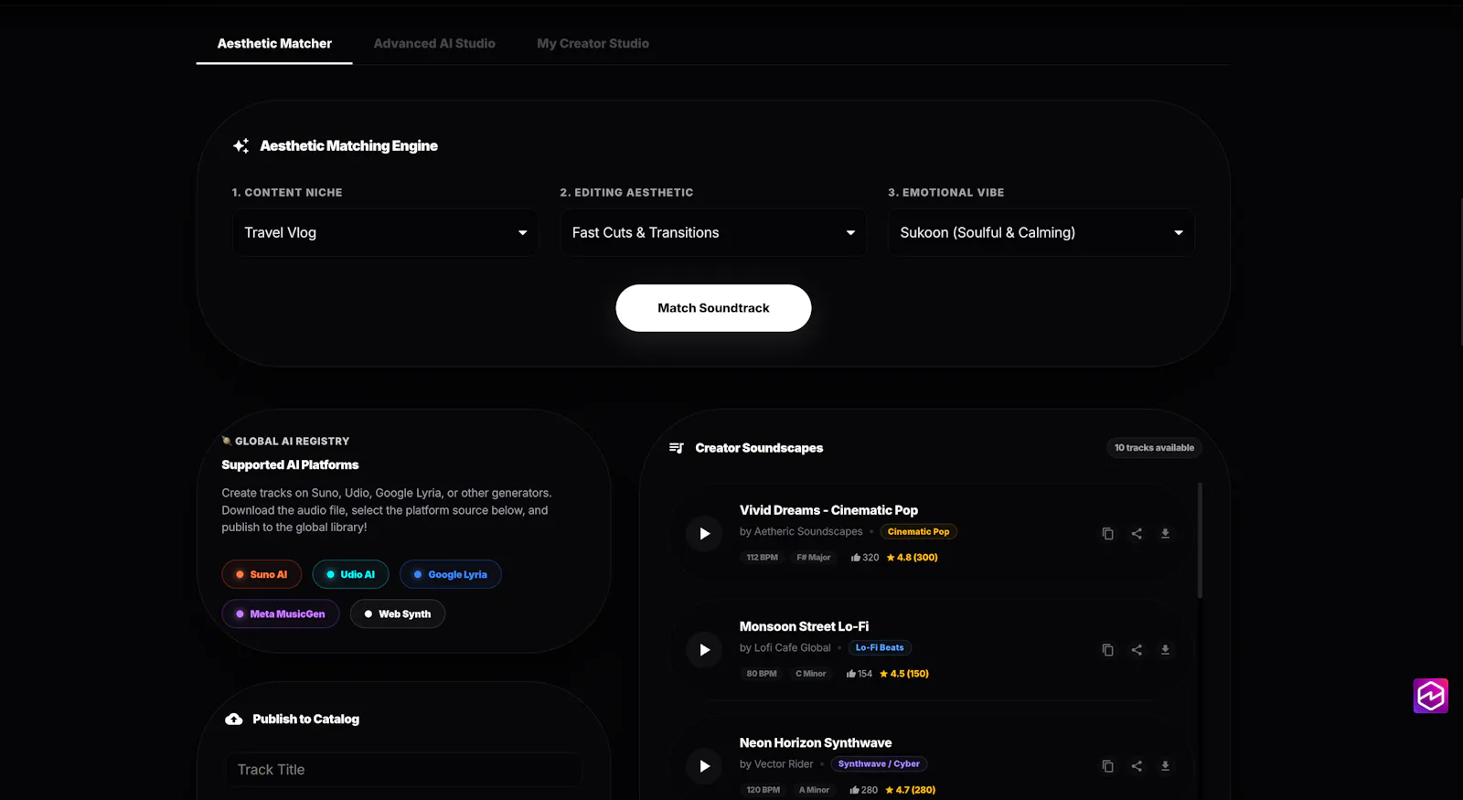Screen dimensions: 1463x800
Task: Click the C Minor key tag
Action: click(810, 674)
